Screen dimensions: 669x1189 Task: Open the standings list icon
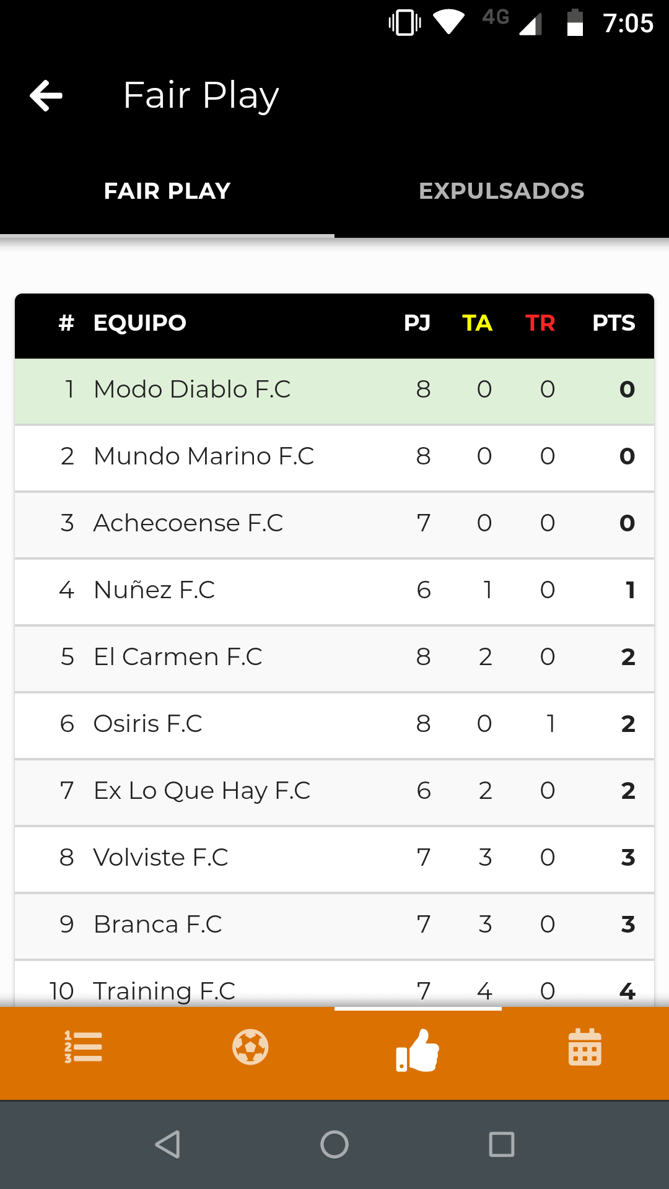(84, 1047)
